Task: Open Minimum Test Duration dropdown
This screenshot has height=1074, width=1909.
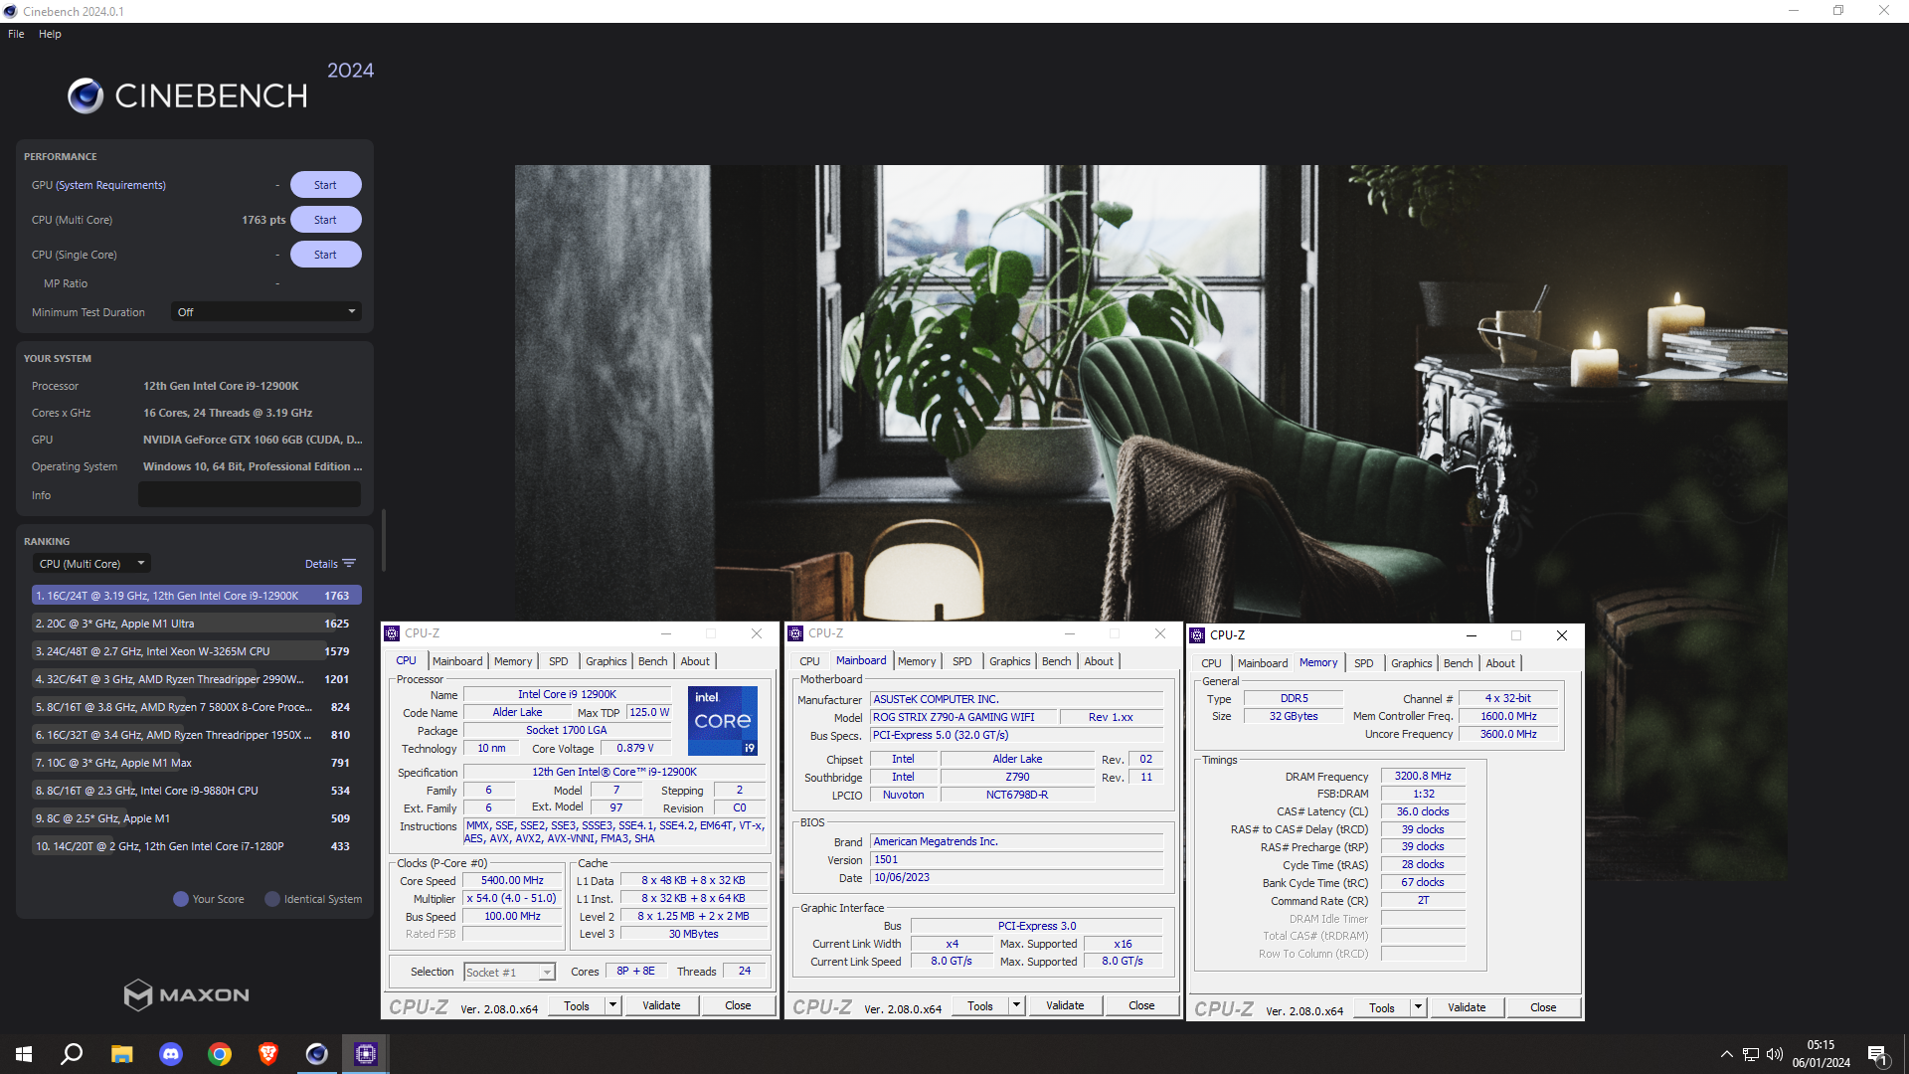Action: tap(265, 312)
